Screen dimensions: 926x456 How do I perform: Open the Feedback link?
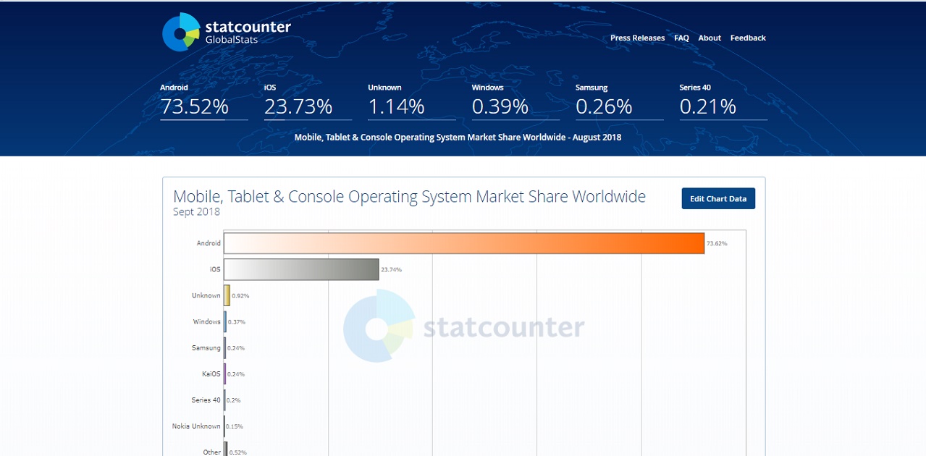click(748, 38)
